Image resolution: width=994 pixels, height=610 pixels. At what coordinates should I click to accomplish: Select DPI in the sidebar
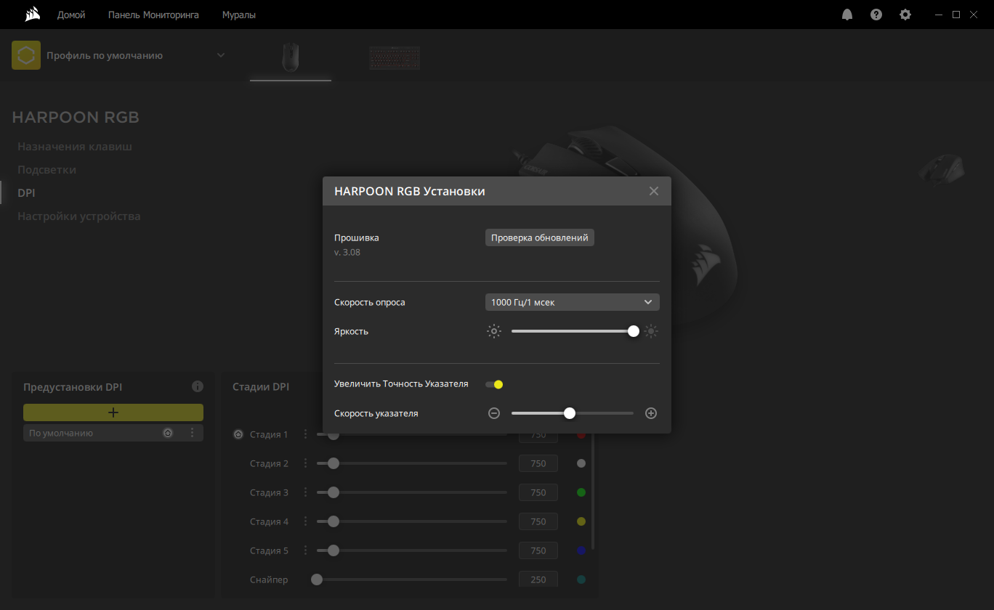click(26, 193)
